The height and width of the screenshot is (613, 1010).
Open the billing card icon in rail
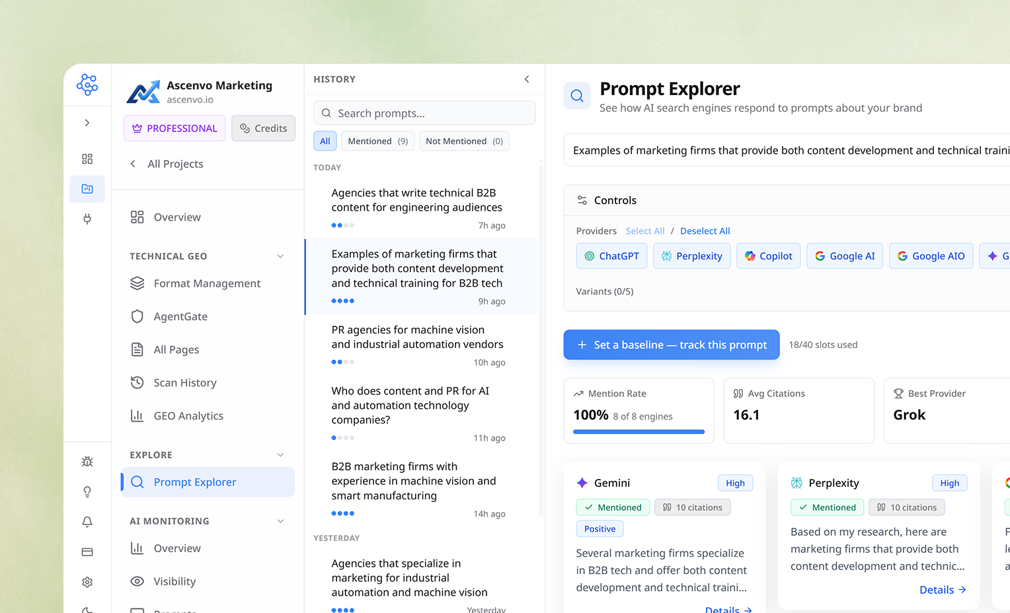pyautogui.click(x=87, y=552)
